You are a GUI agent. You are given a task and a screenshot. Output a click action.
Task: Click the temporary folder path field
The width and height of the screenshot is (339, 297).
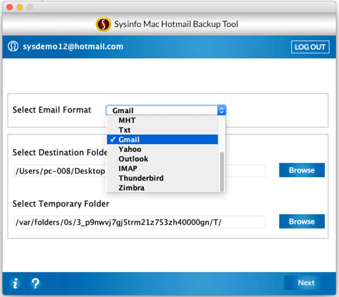pyautogui.click(x=140, y=222)
